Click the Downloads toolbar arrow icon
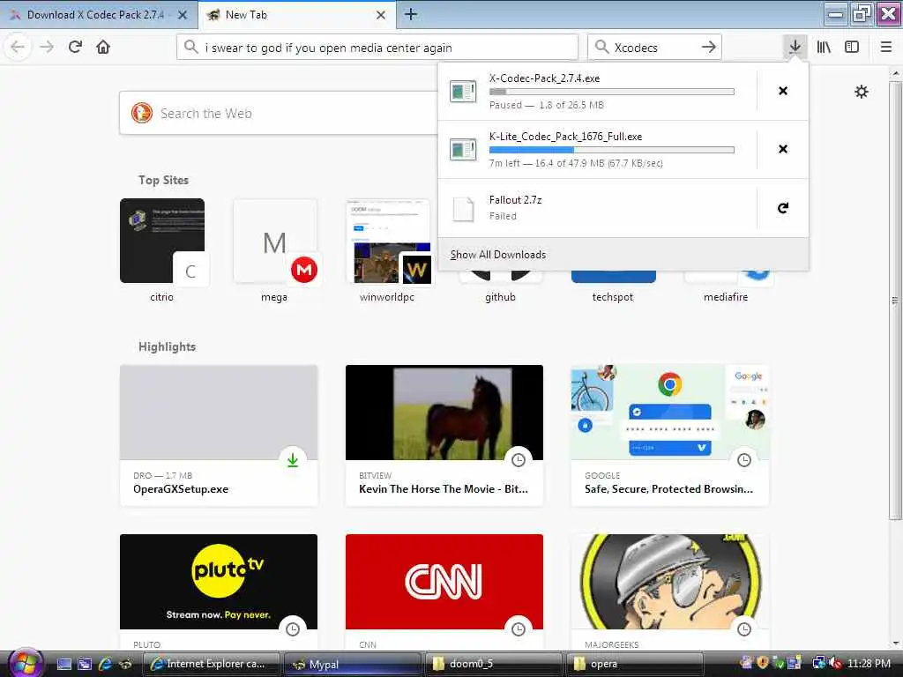Image resolution: width=903 pixels, height=677 pixels. pos(795,48)
